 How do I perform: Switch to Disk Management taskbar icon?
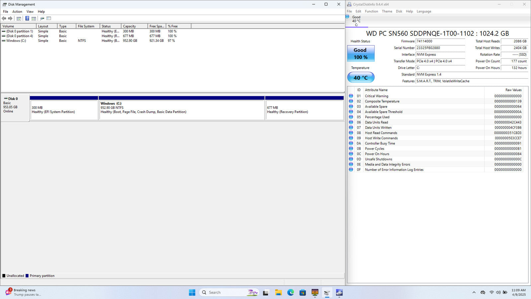[327, 292]
